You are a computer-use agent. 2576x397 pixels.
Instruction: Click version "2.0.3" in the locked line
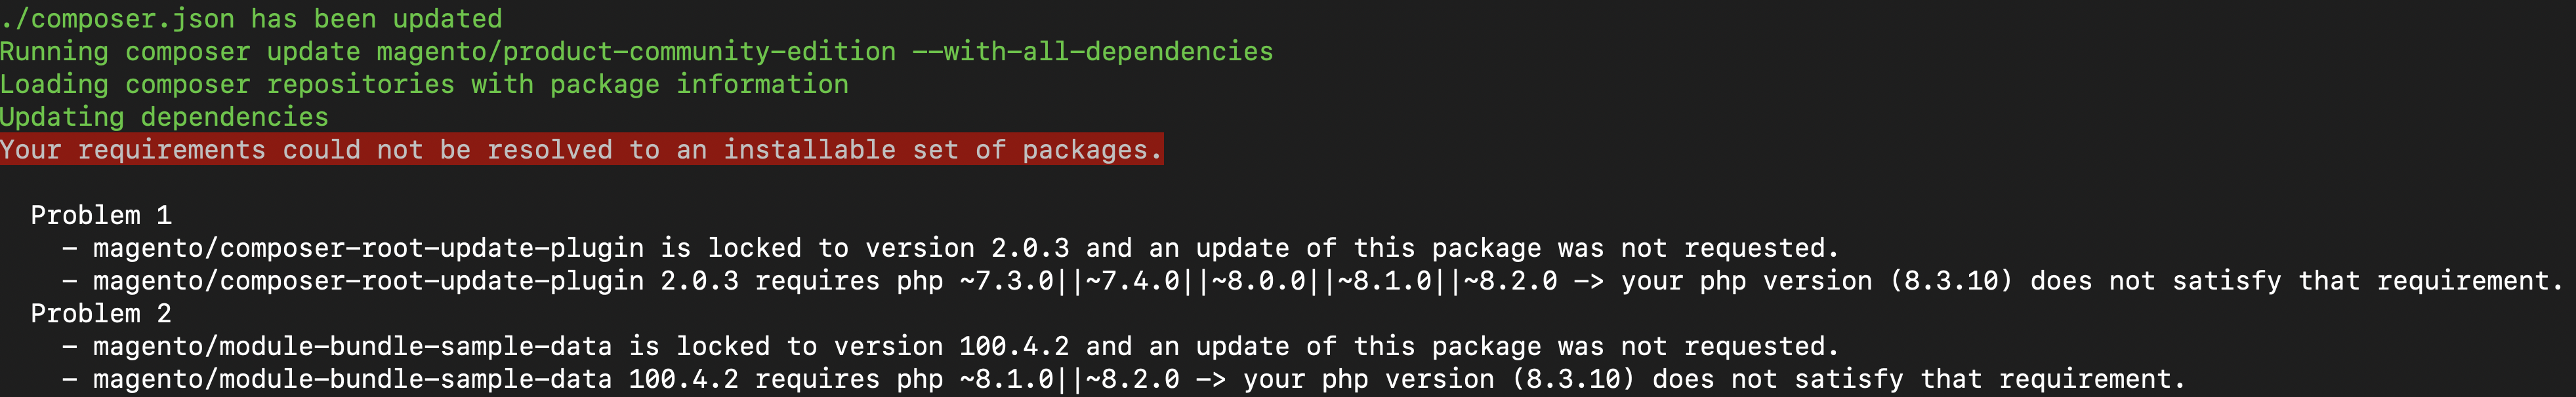click(1029, 248)
